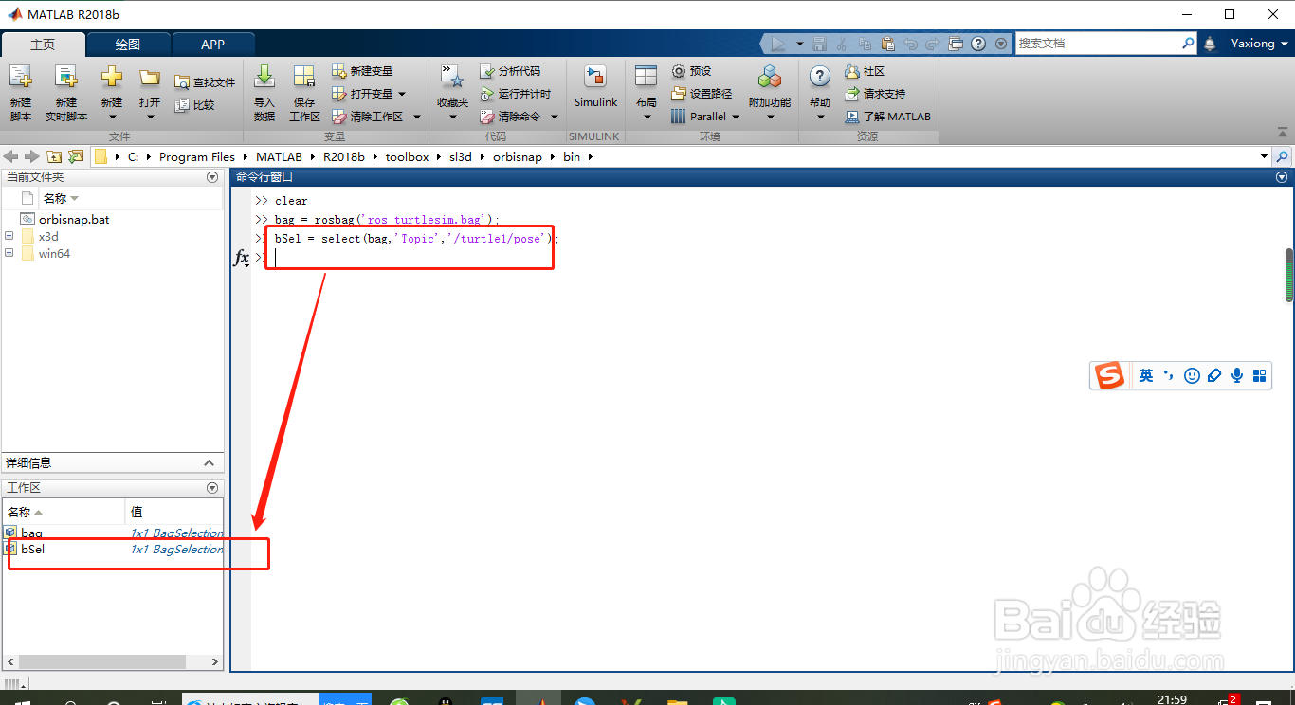Expand the win64 folder
Screen dimensions: 1295x705
9,253
